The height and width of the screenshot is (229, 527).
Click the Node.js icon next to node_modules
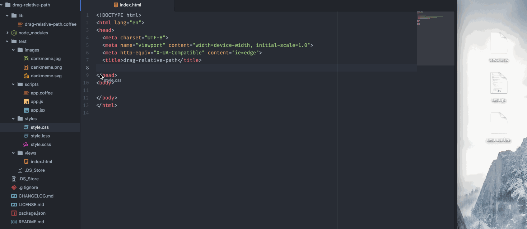[x=14, y=33]
